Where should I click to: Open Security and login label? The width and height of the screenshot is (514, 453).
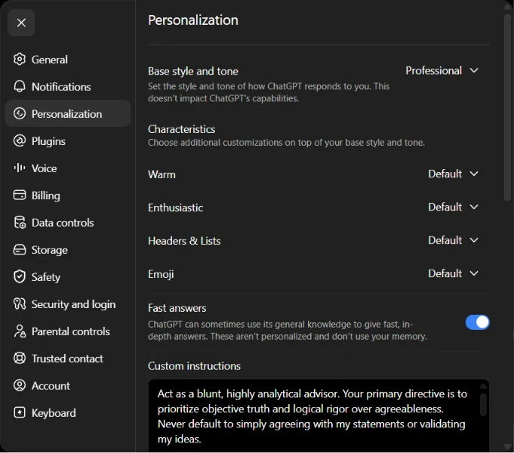coord(73,304)
